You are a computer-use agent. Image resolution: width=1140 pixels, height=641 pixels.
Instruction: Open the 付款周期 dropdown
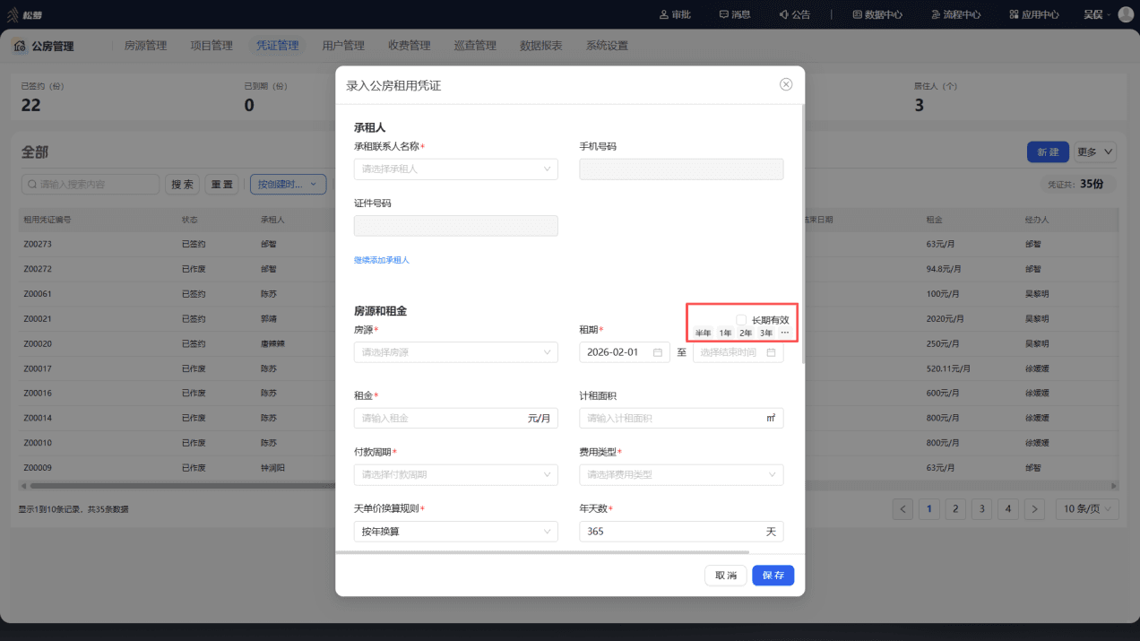point(456,474)
